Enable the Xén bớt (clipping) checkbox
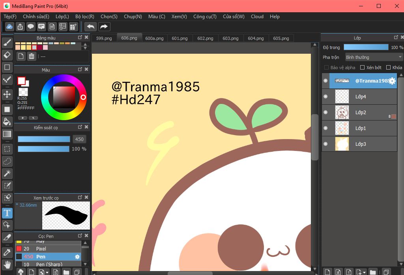 [362, 67]
